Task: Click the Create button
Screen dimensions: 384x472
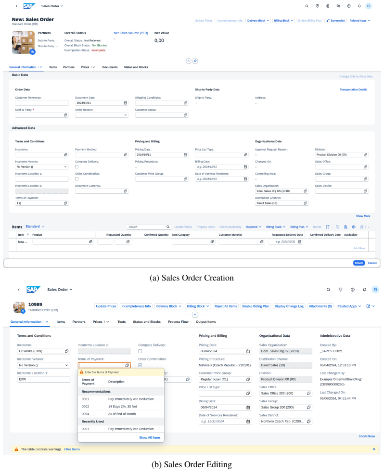Action: 358,263
